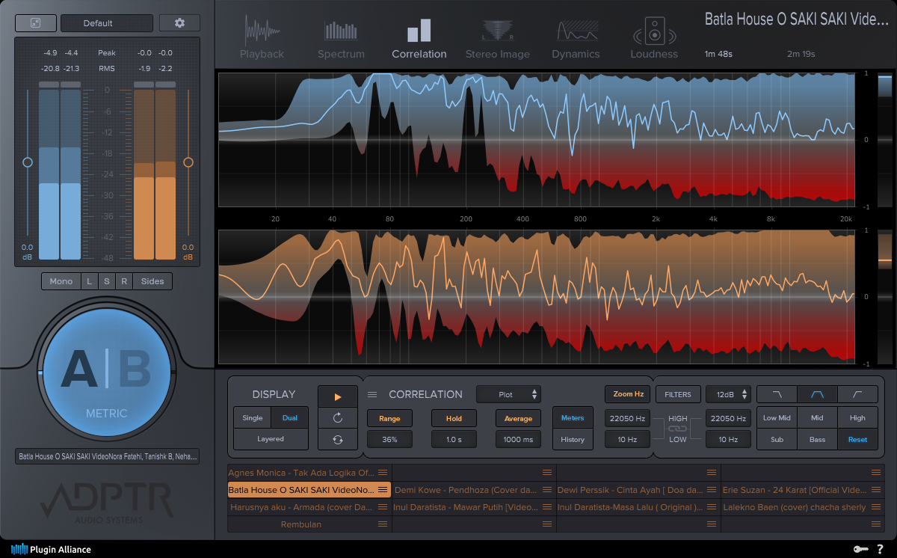Viewport: 897px width, 558px height.
Task: Open help with the question mark icon
Action: [881, 550]
